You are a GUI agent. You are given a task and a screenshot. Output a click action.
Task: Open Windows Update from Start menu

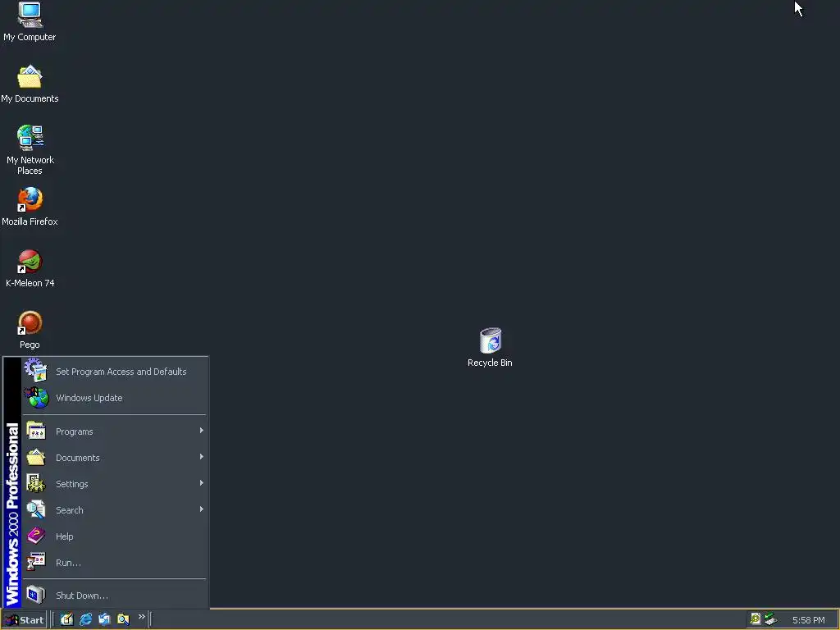point(114,398)
